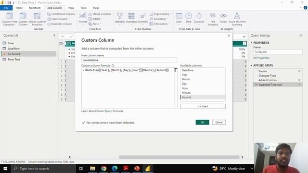308x173 pixels.
Task: Select the LocalNow query
Action: point(29,49)
